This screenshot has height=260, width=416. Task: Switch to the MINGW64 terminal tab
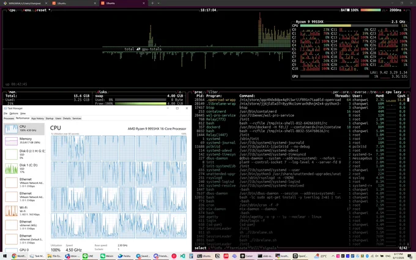[24, 3]
